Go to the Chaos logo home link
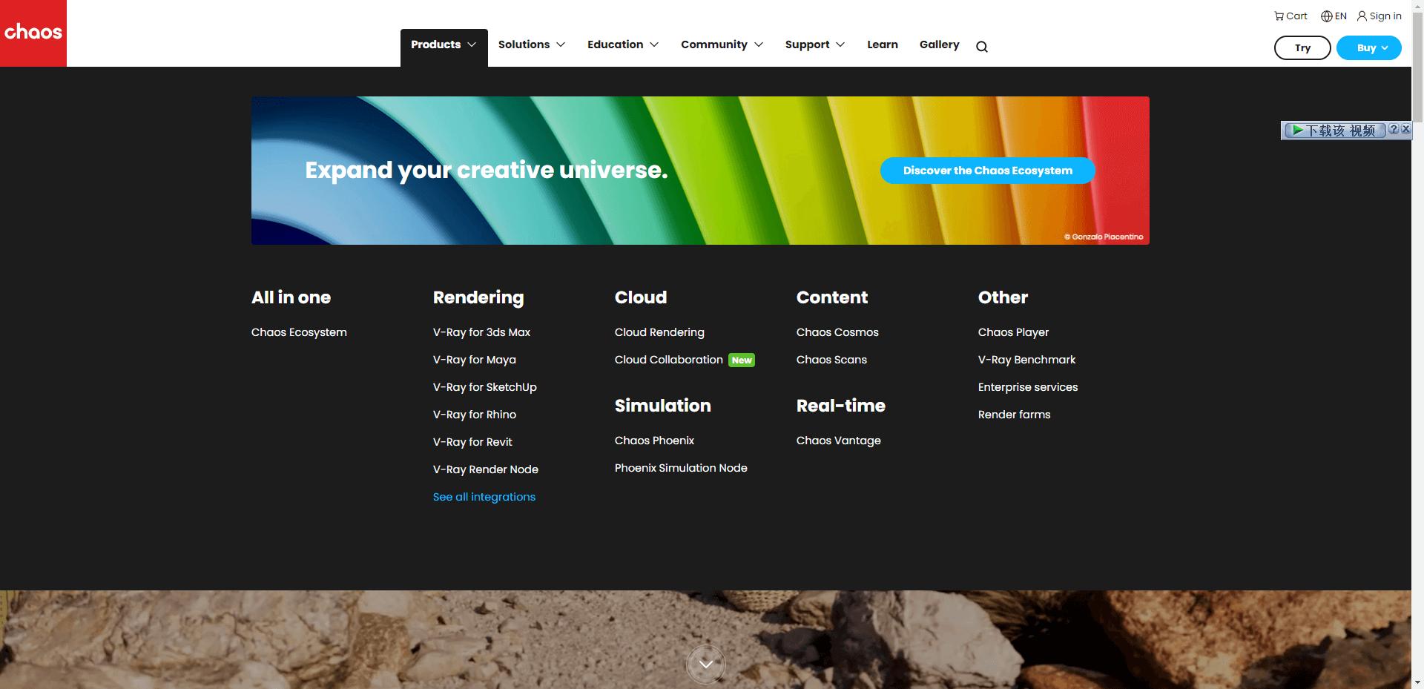 33,33
